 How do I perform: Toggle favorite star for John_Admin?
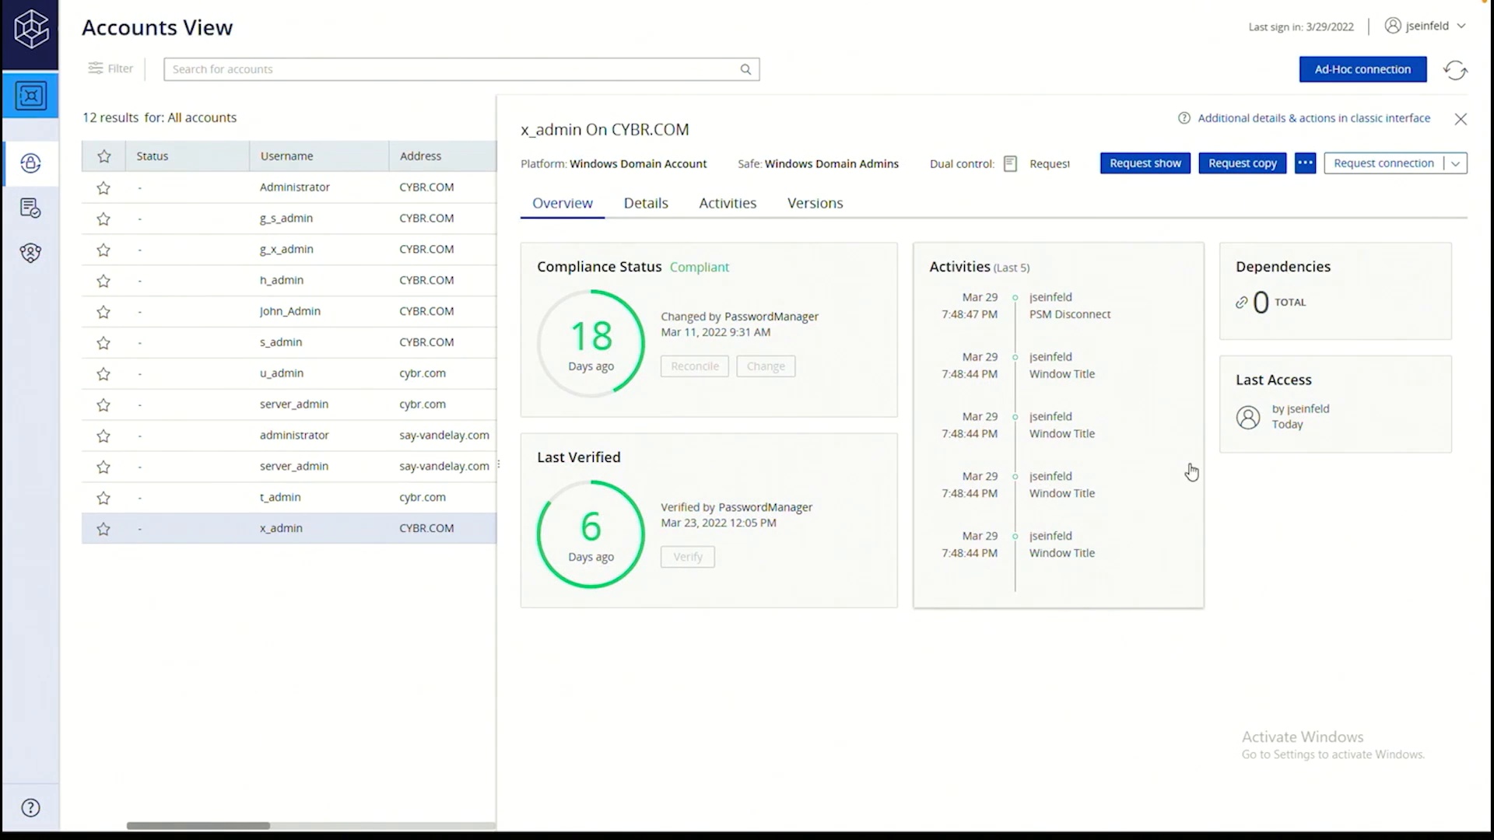(x=103, y=312)
